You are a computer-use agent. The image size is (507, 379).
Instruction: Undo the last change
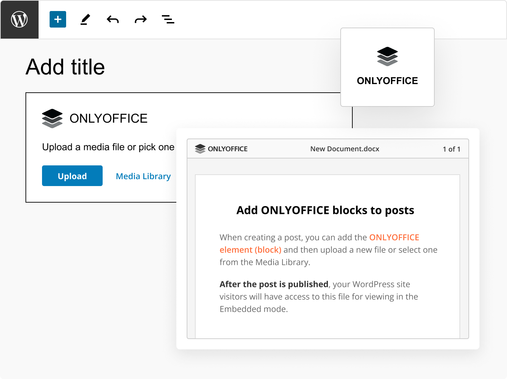(x=113, y=19)
